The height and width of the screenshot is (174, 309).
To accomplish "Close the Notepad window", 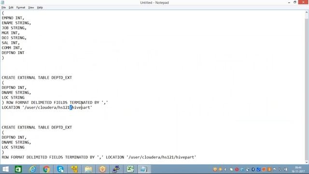I will [x=304, y=2].
